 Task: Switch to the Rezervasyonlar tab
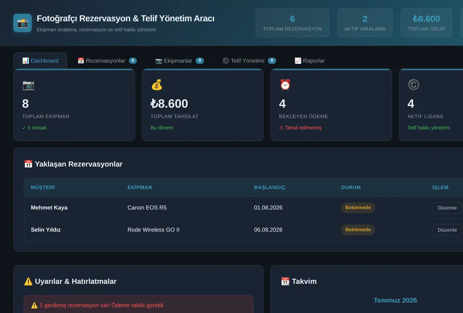coord(107,61)
